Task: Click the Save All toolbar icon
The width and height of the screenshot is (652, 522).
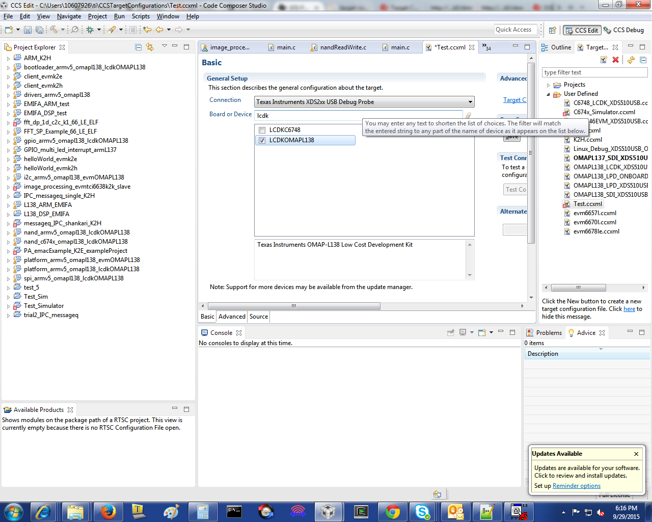Action: coord(39,30)
